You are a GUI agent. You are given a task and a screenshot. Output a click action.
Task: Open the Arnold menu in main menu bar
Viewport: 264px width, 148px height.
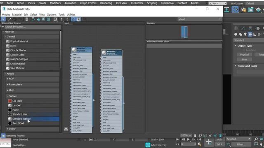coord(194,3)
